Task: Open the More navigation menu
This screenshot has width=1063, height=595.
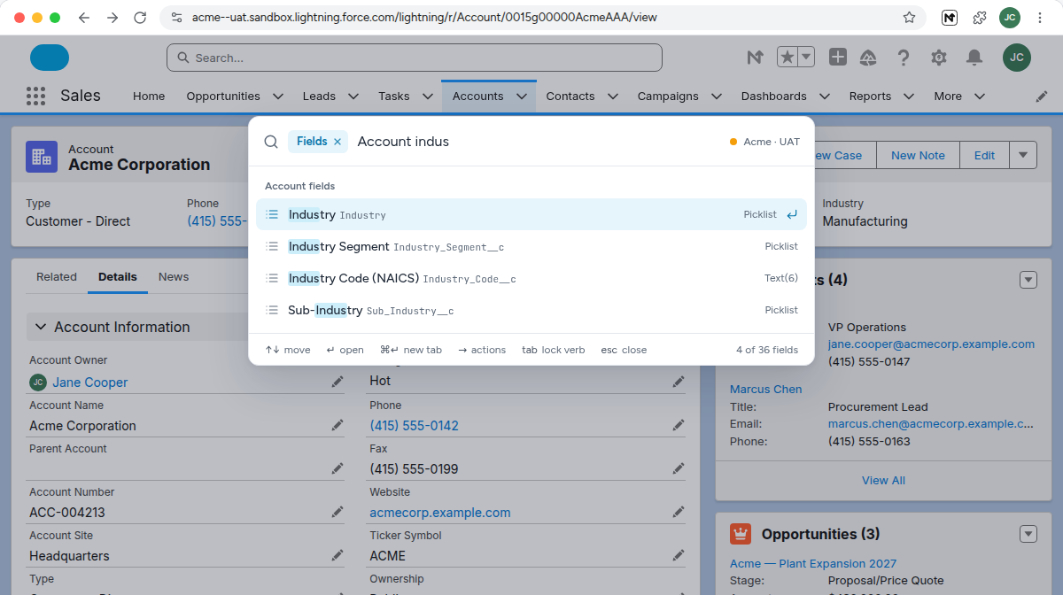Action: pyautogui.click(x=958, y=96)
